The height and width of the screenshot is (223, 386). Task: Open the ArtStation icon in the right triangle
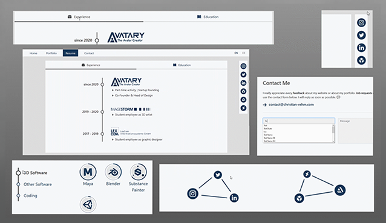coord(340,190)
